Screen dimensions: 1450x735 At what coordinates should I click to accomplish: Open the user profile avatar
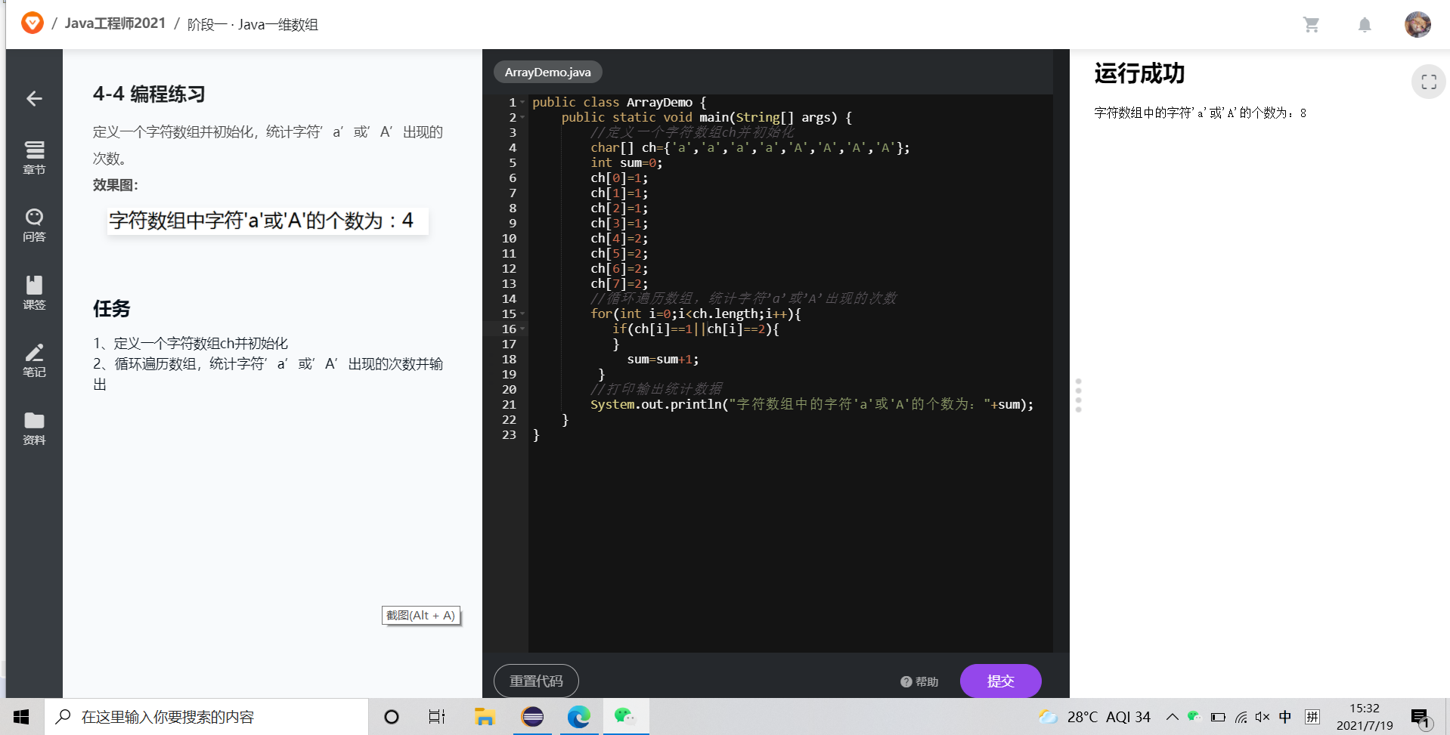point(1417,24)
